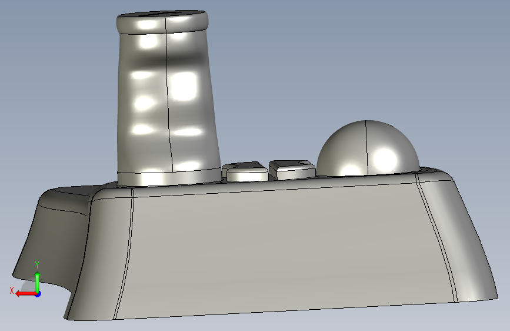The image size is (510, 331).
Task: Click the green Y axis label
Action: pos(37,265)
